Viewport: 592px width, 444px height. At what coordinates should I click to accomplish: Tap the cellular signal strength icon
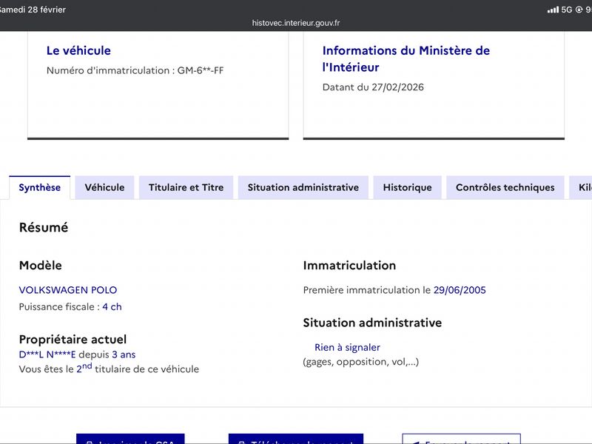click(x=553, y=10)
